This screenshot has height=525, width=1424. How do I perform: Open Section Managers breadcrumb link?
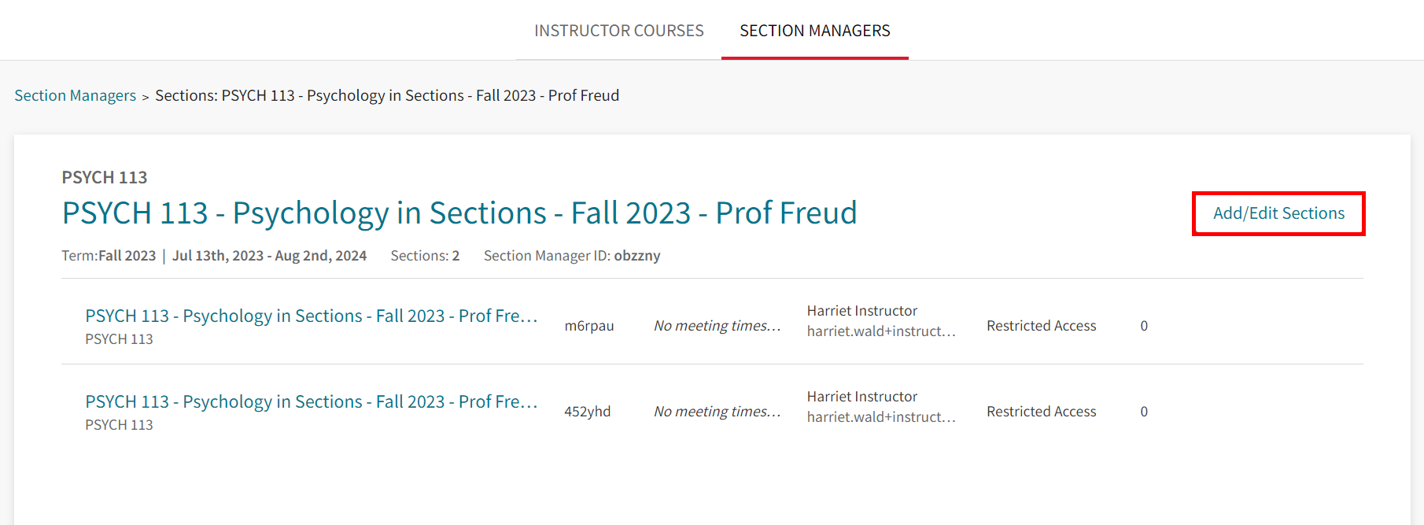pos(75,95)
